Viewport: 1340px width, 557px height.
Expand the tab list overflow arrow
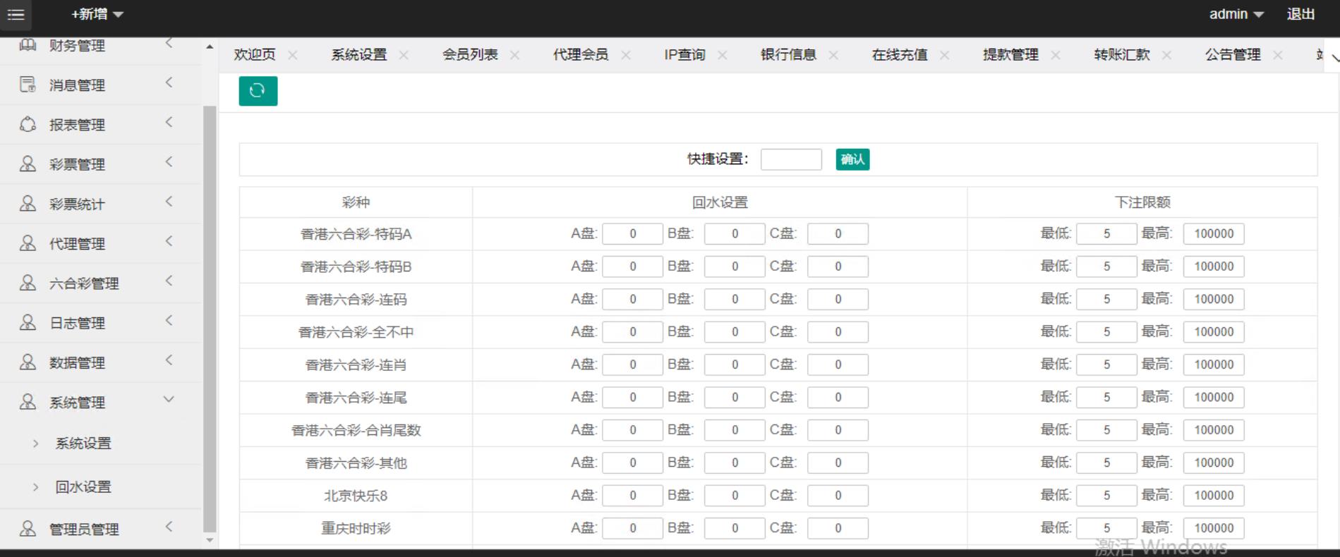tap(1334, 57)
